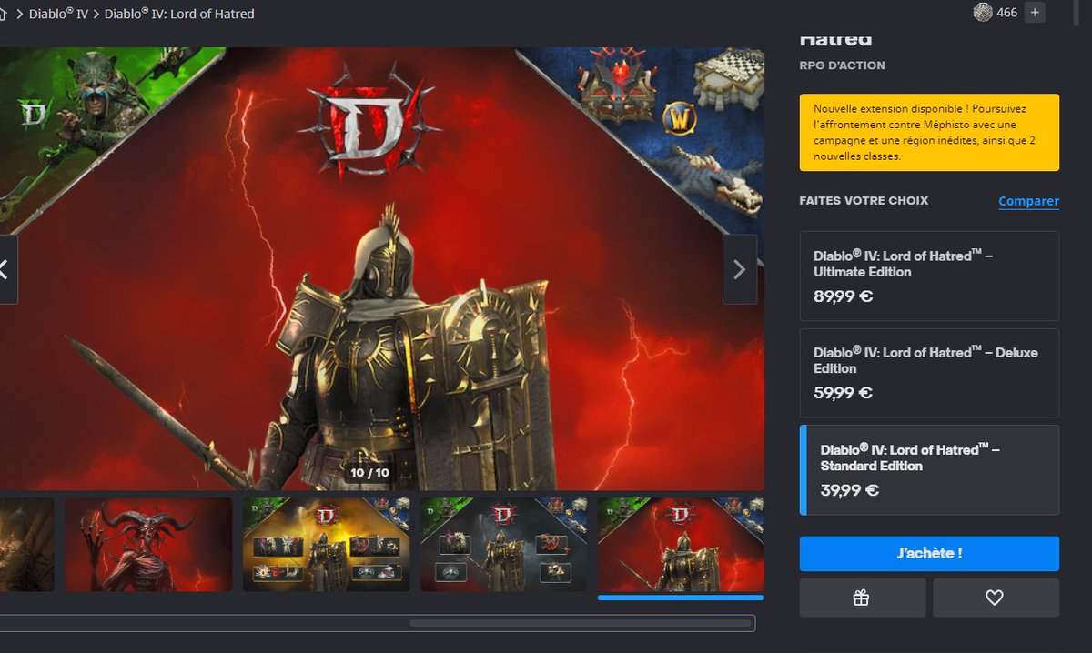Open the Diablo® IV breadcrumb link
Viewport: 1092px width, 653px height.
pos(59,14)
